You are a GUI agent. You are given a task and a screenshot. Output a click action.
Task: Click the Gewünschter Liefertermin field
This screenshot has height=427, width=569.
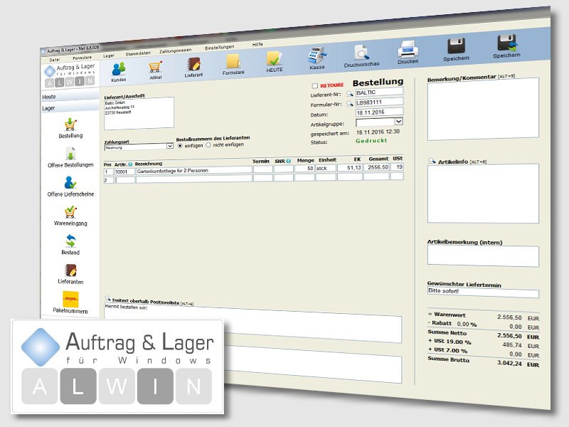(483, 292)
